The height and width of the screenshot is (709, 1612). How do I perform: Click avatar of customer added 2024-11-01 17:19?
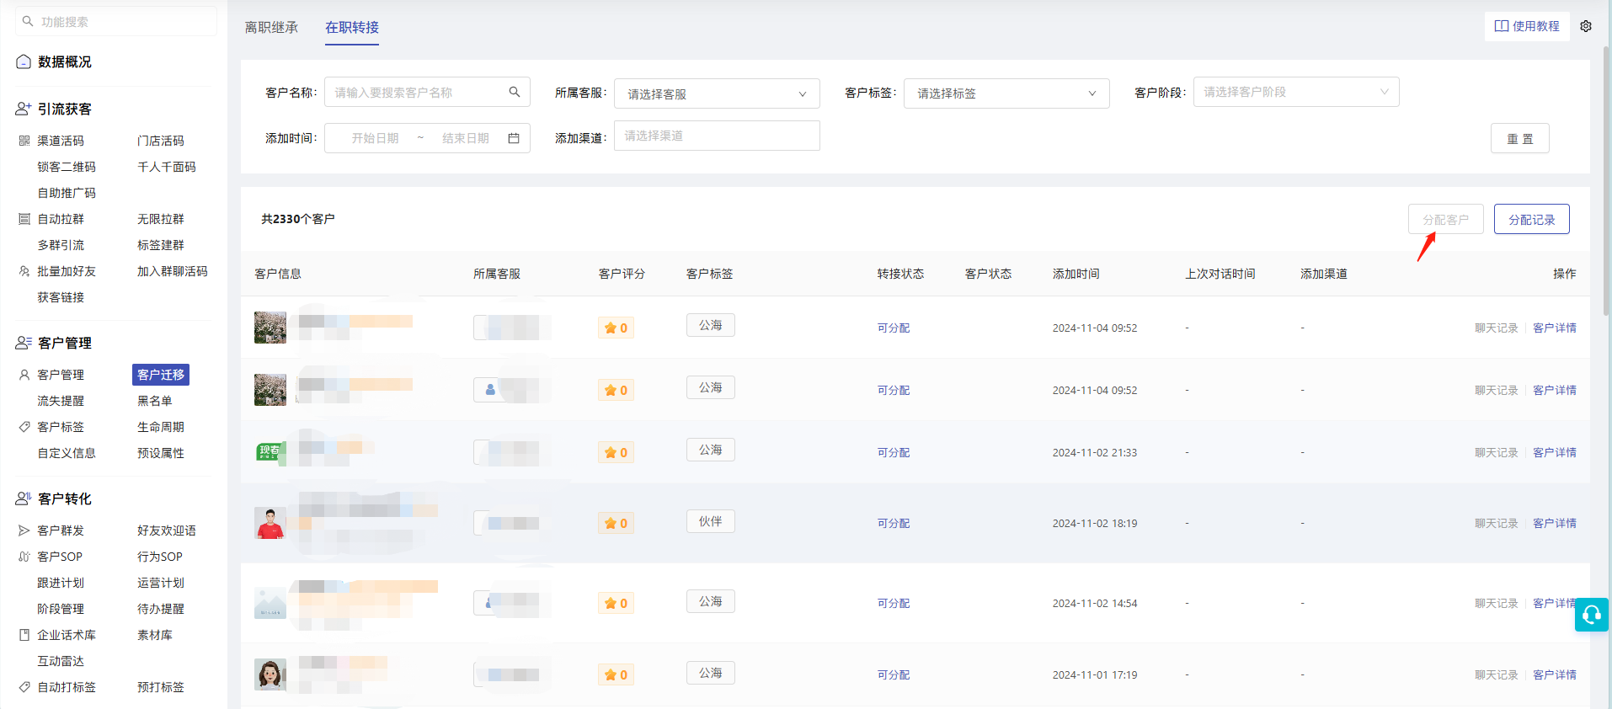tap(270, 674)
